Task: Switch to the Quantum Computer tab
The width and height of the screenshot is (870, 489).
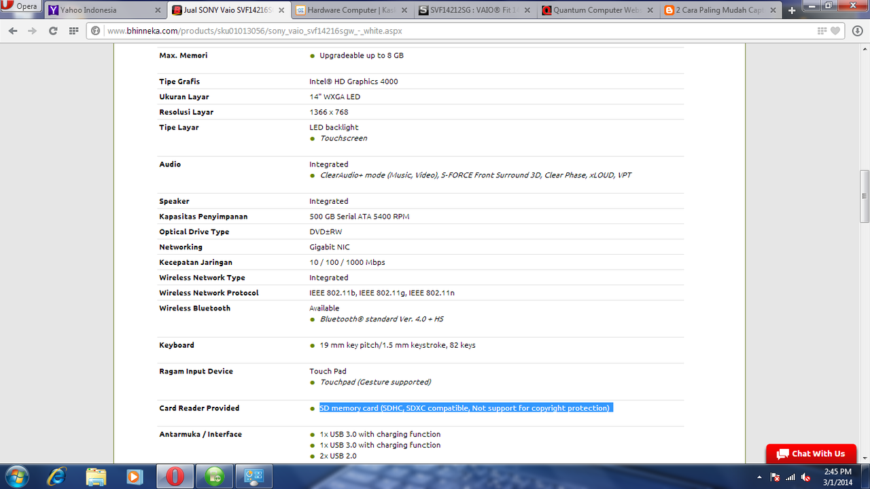Action: click(599, 10)
